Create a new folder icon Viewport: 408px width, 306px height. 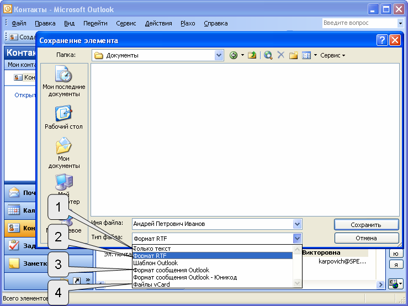294,55
